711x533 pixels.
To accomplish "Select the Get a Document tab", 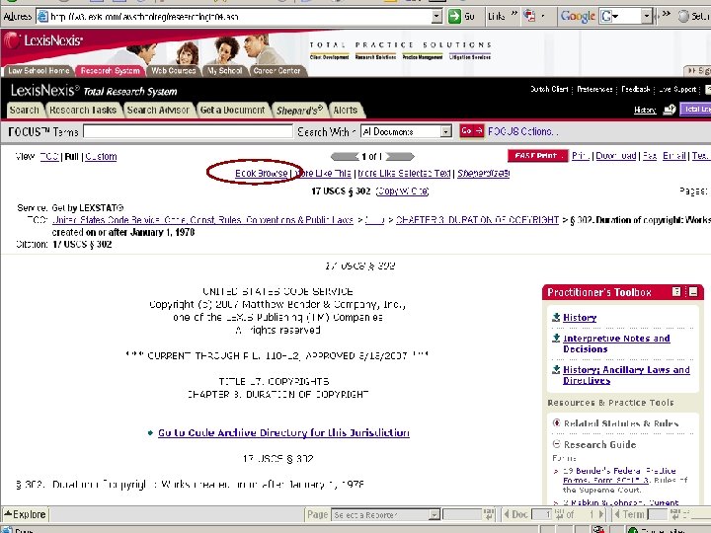I will (x=232, y=111).
